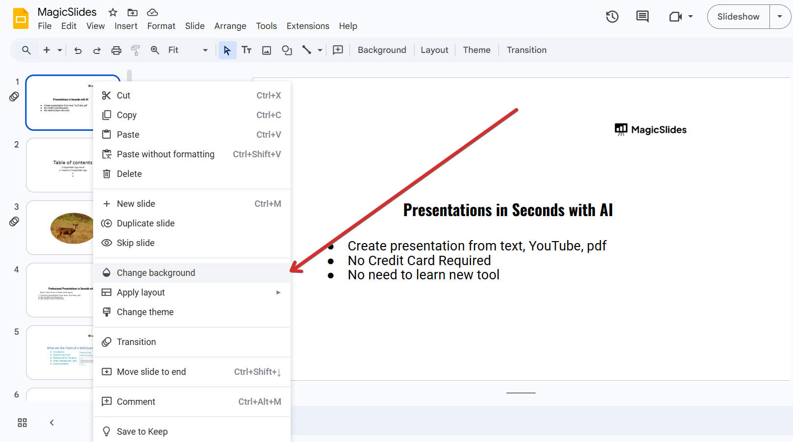The height and width of the screenshot is (442, 793).
Task: Open the comment history icon
Action: click(642, 17)
